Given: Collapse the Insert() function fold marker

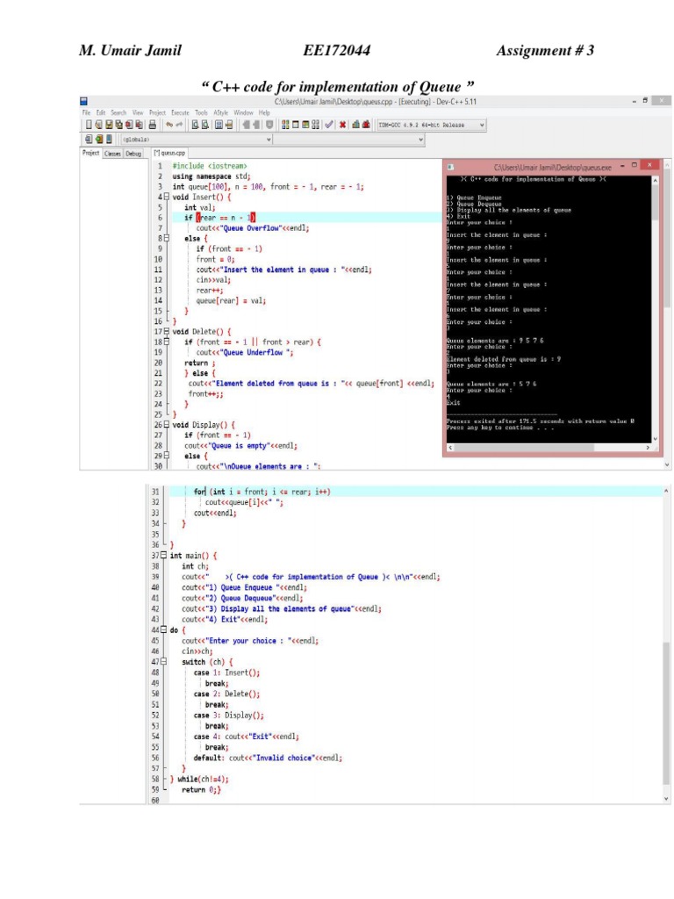Looking at the screenshot, I should (x=166, y=197).
